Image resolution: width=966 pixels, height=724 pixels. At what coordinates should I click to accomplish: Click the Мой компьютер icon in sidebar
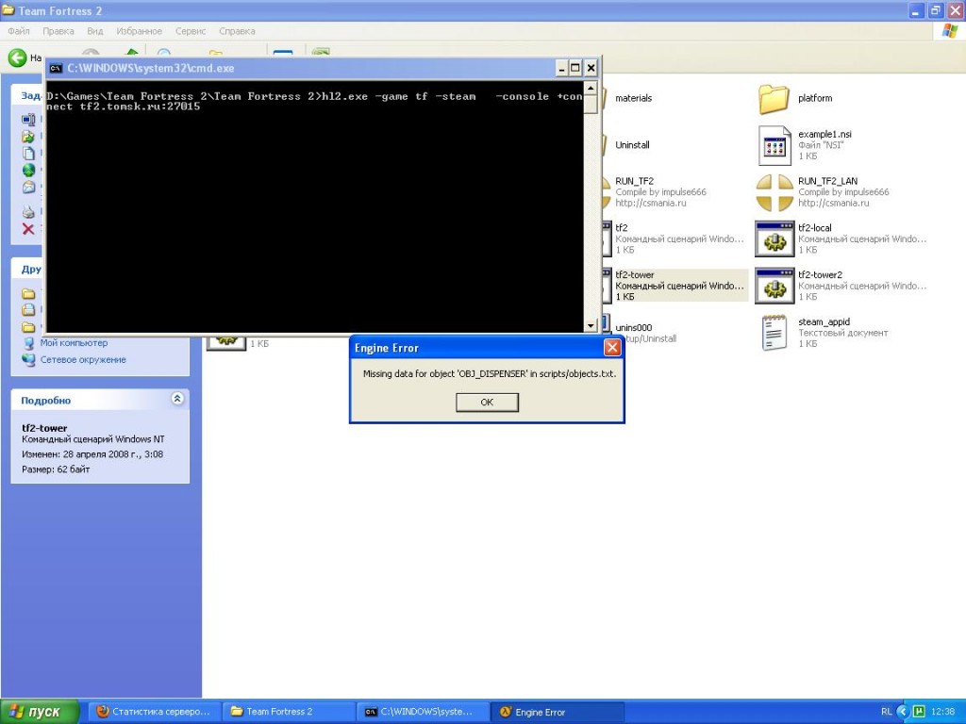point(28,343)
